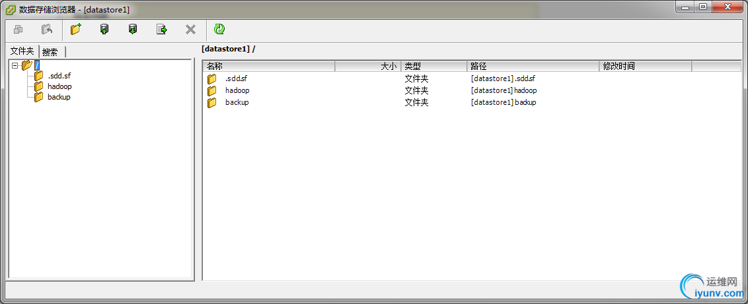Click the go up one level folder icon
The image size is (748, 304).
(x=47, y=30)
